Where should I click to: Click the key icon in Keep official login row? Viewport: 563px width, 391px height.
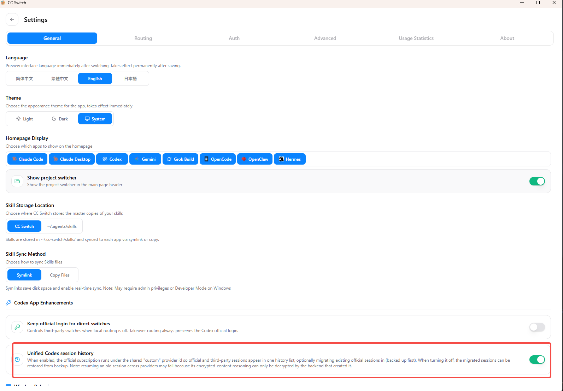click(x=17, y=327)
